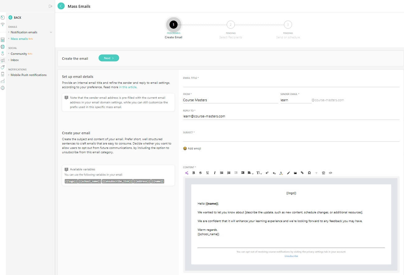The height and width of the screenshot is (275, 404).
Task: Click the {{school_name}} variable chip
Action: pos(90,181)
